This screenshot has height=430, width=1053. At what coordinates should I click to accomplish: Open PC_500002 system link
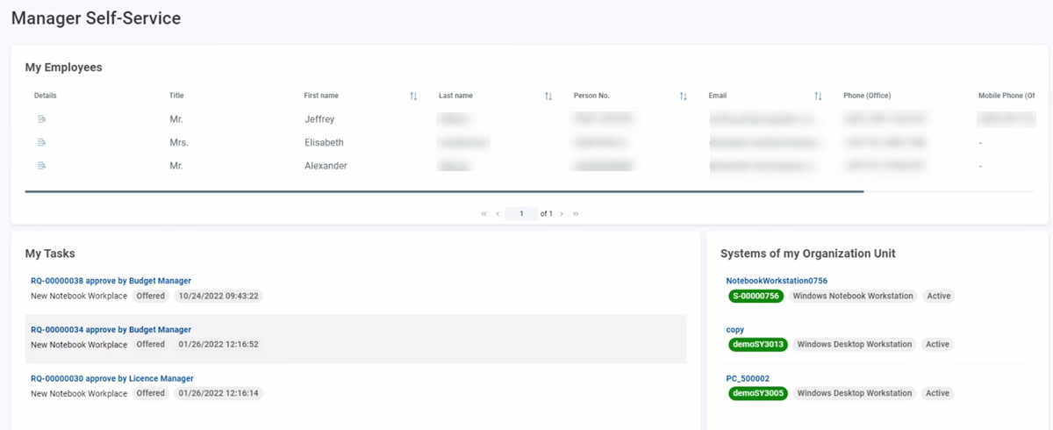tap(749, 379)
